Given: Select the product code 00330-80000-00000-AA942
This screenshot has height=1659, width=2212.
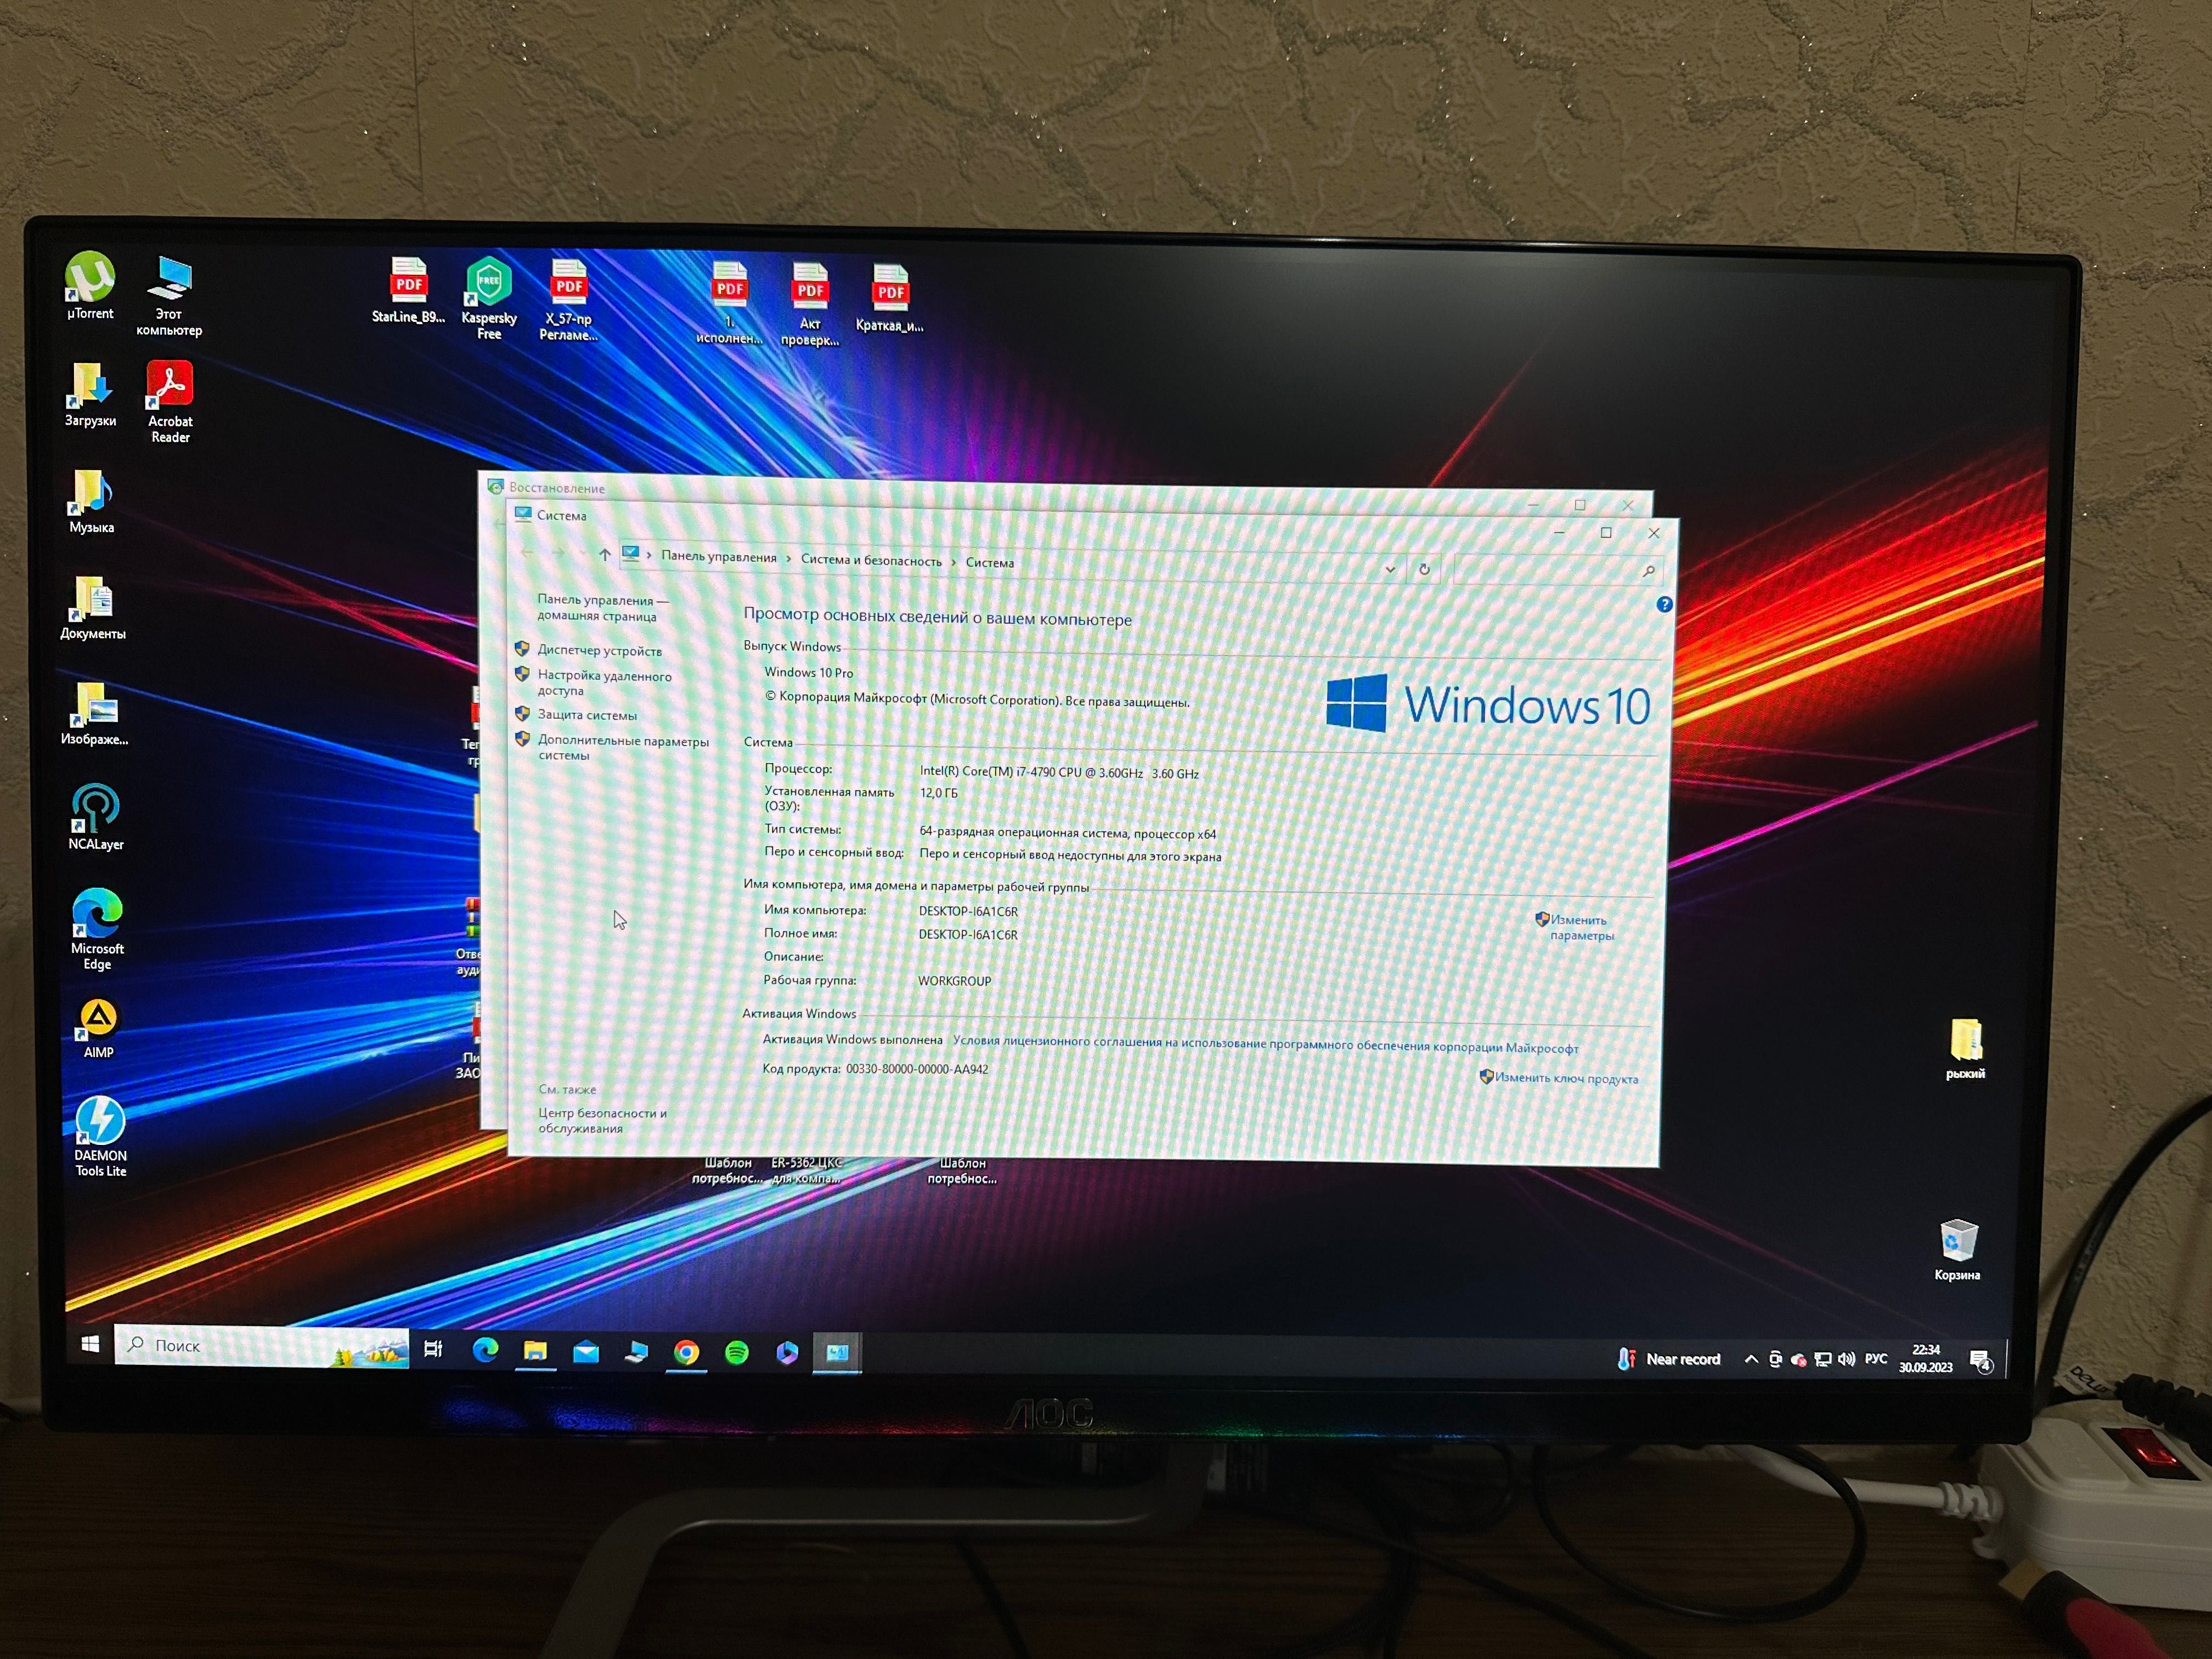Looking at the screenshot, I should pos(917,1069).
